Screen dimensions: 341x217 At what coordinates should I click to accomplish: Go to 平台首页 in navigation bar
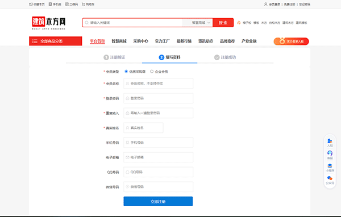coord(97,41)
